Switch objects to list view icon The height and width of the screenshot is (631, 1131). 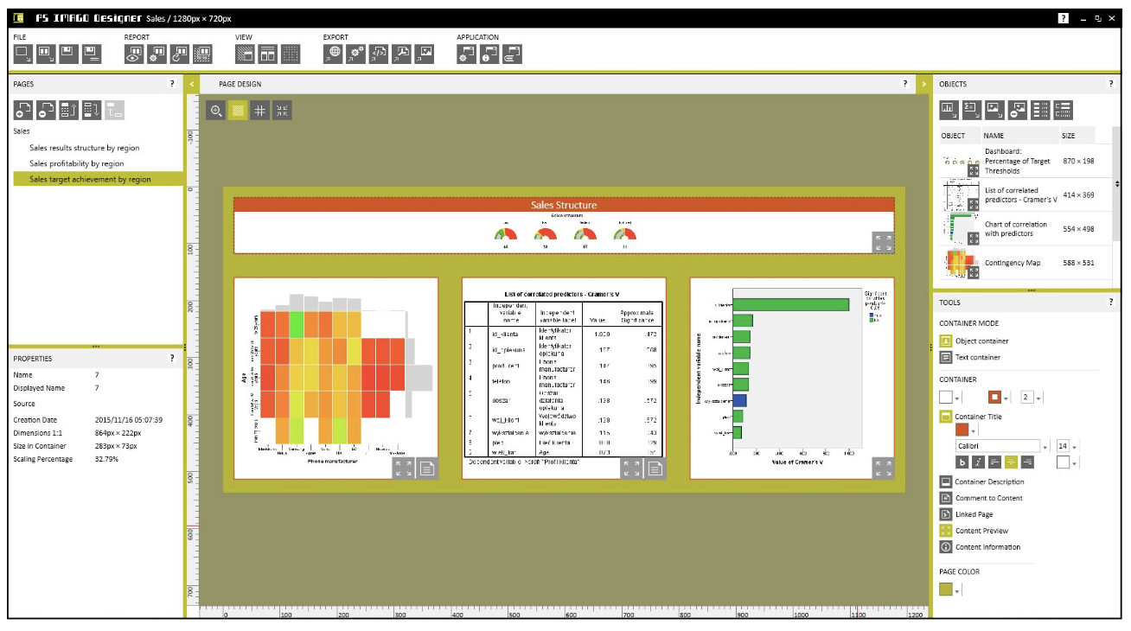[1041, 110]
